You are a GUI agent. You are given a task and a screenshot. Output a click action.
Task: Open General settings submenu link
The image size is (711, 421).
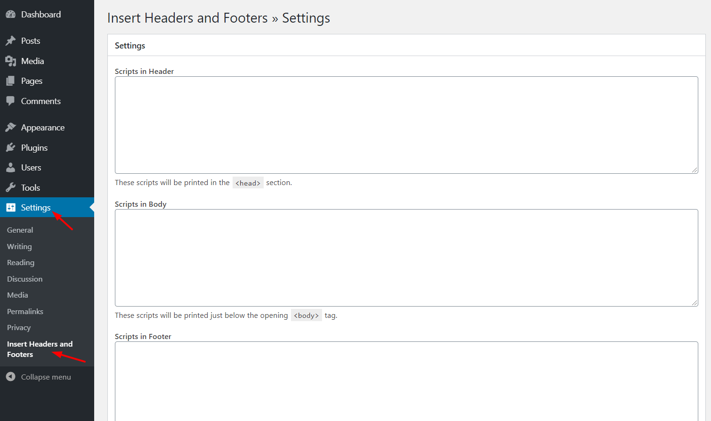click(20, 230)
